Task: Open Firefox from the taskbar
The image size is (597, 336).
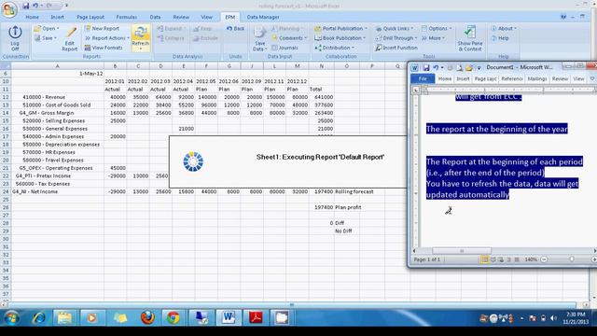Action: click(x=147, y=317)
